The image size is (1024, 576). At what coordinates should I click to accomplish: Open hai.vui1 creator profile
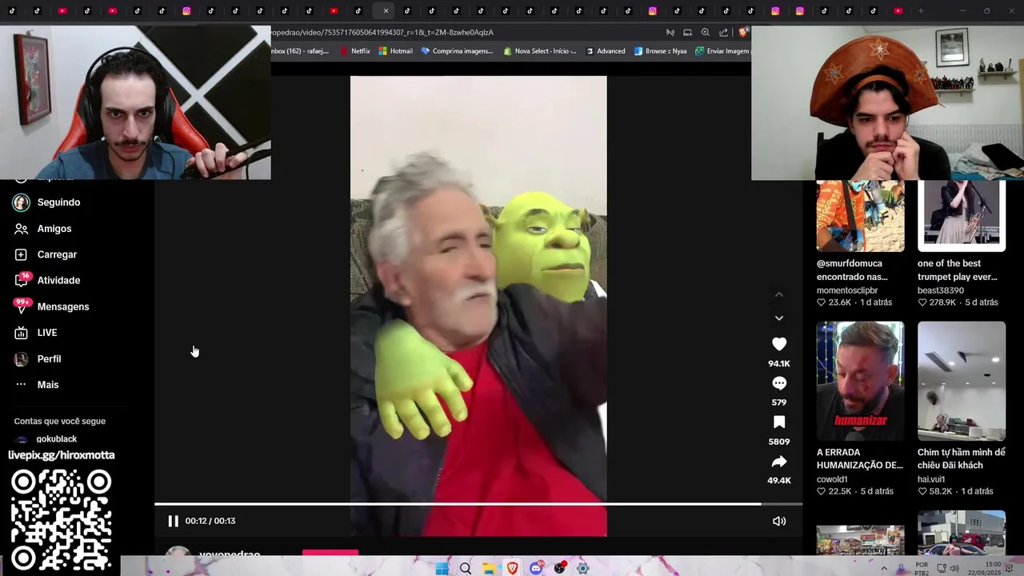(x=931, y=479)
